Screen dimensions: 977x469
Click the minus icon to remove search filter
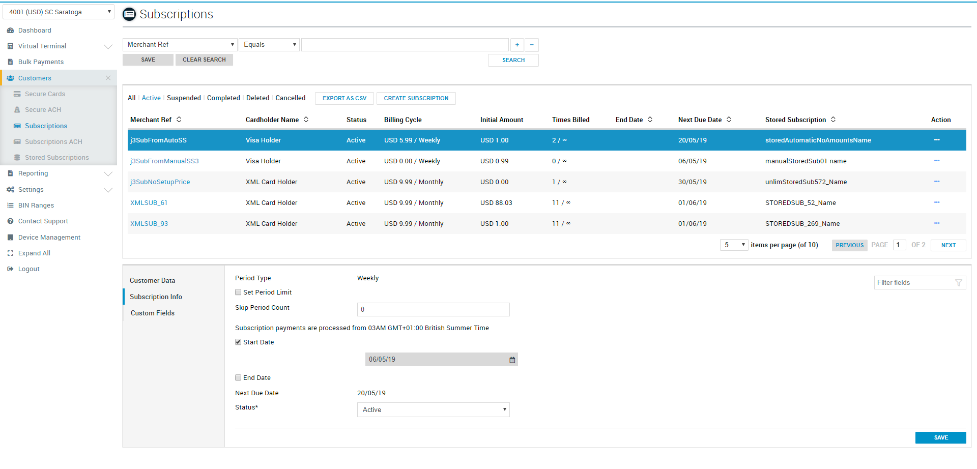pos(531,45)
